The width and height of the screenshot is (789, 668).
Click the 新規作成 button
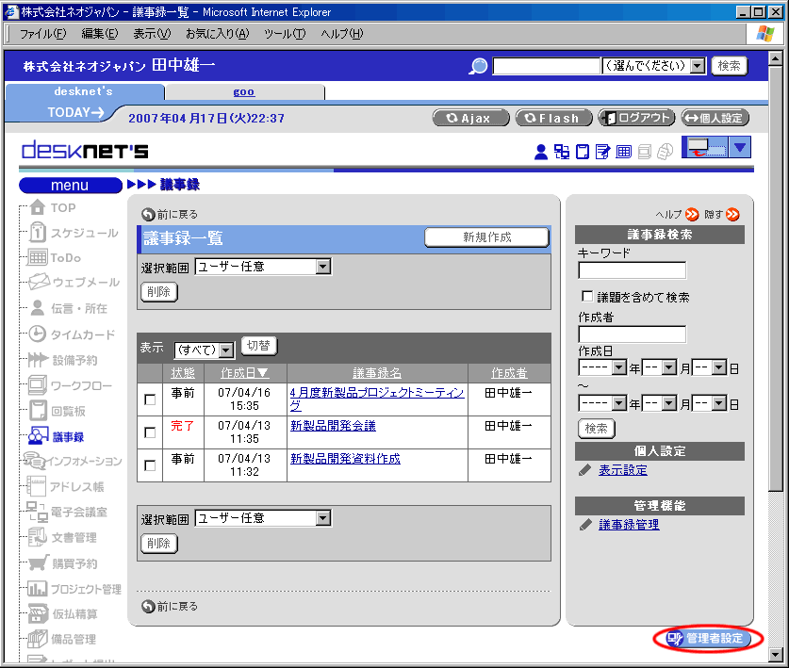(486, 237)
